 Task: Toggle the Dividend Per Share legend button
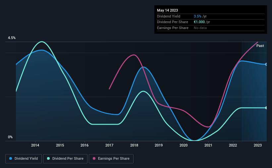(65, 159)
